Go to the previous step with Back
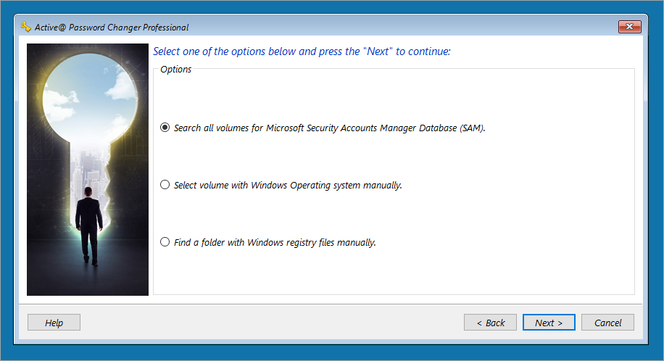 490,323
